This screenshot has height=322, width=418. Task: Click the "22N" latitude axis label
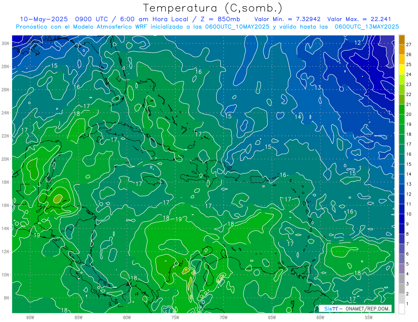6,136
